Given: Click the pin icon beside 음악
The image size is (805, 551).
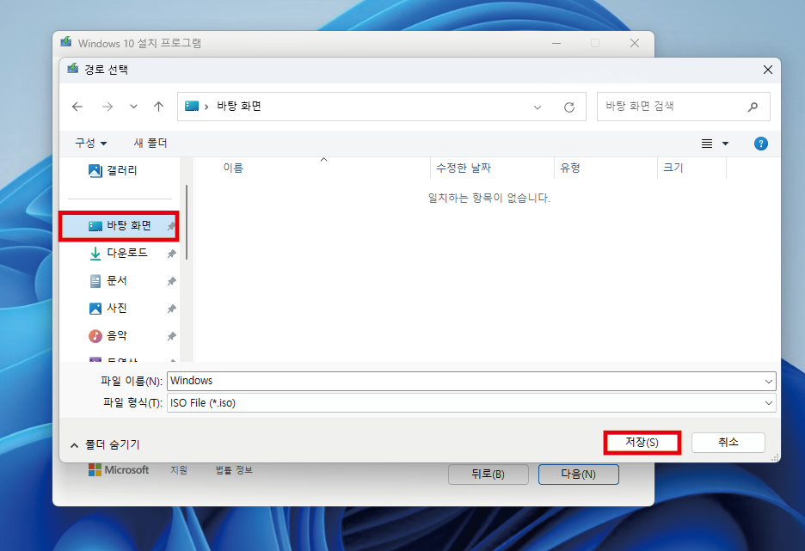Looking at the screenshot, I should tap(171, 337).
